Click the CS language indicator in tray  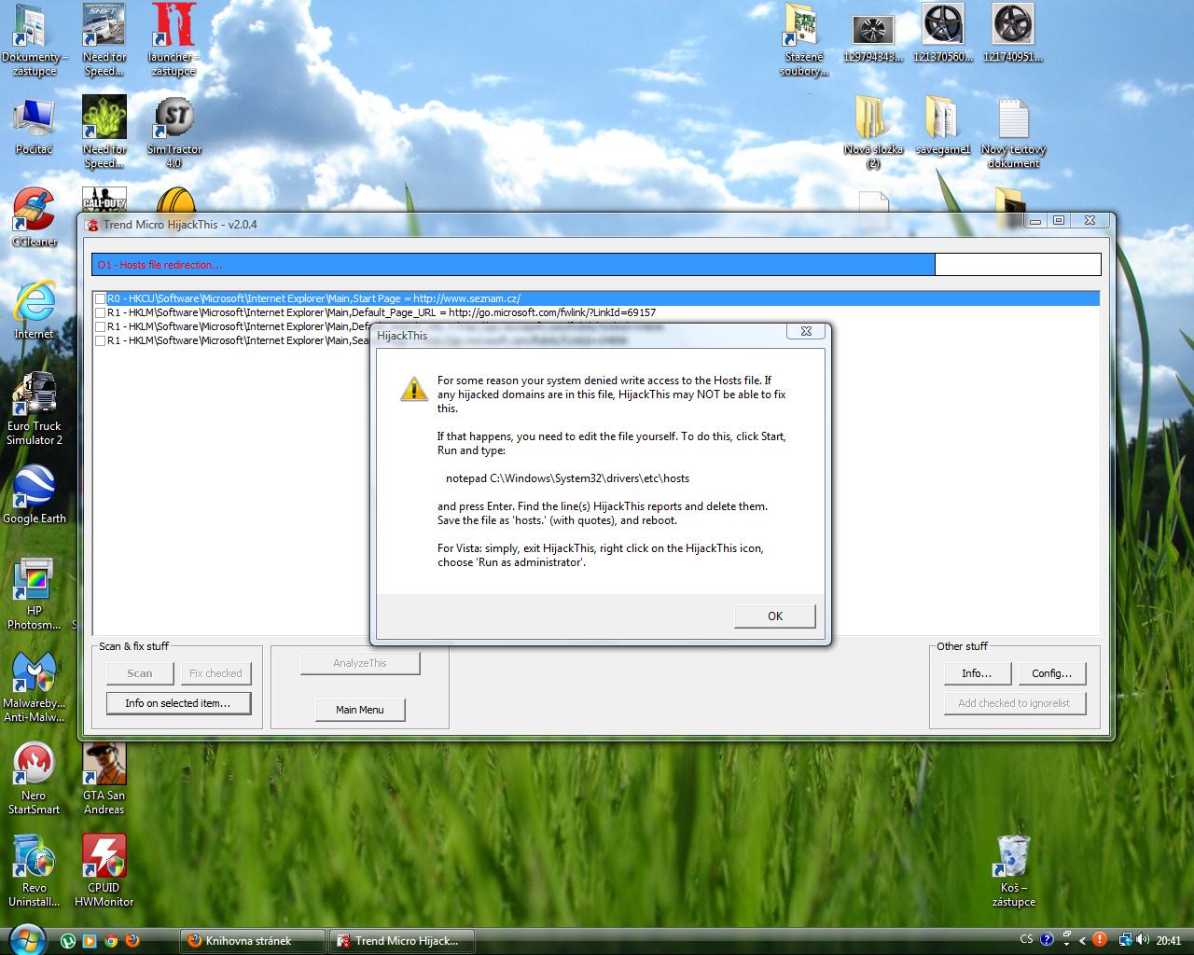(1026, 940)
